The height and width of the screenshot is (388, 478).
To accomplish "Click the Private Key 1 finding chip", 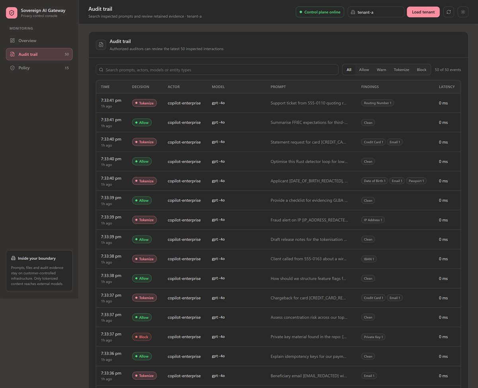I will [x=373, y=337].
